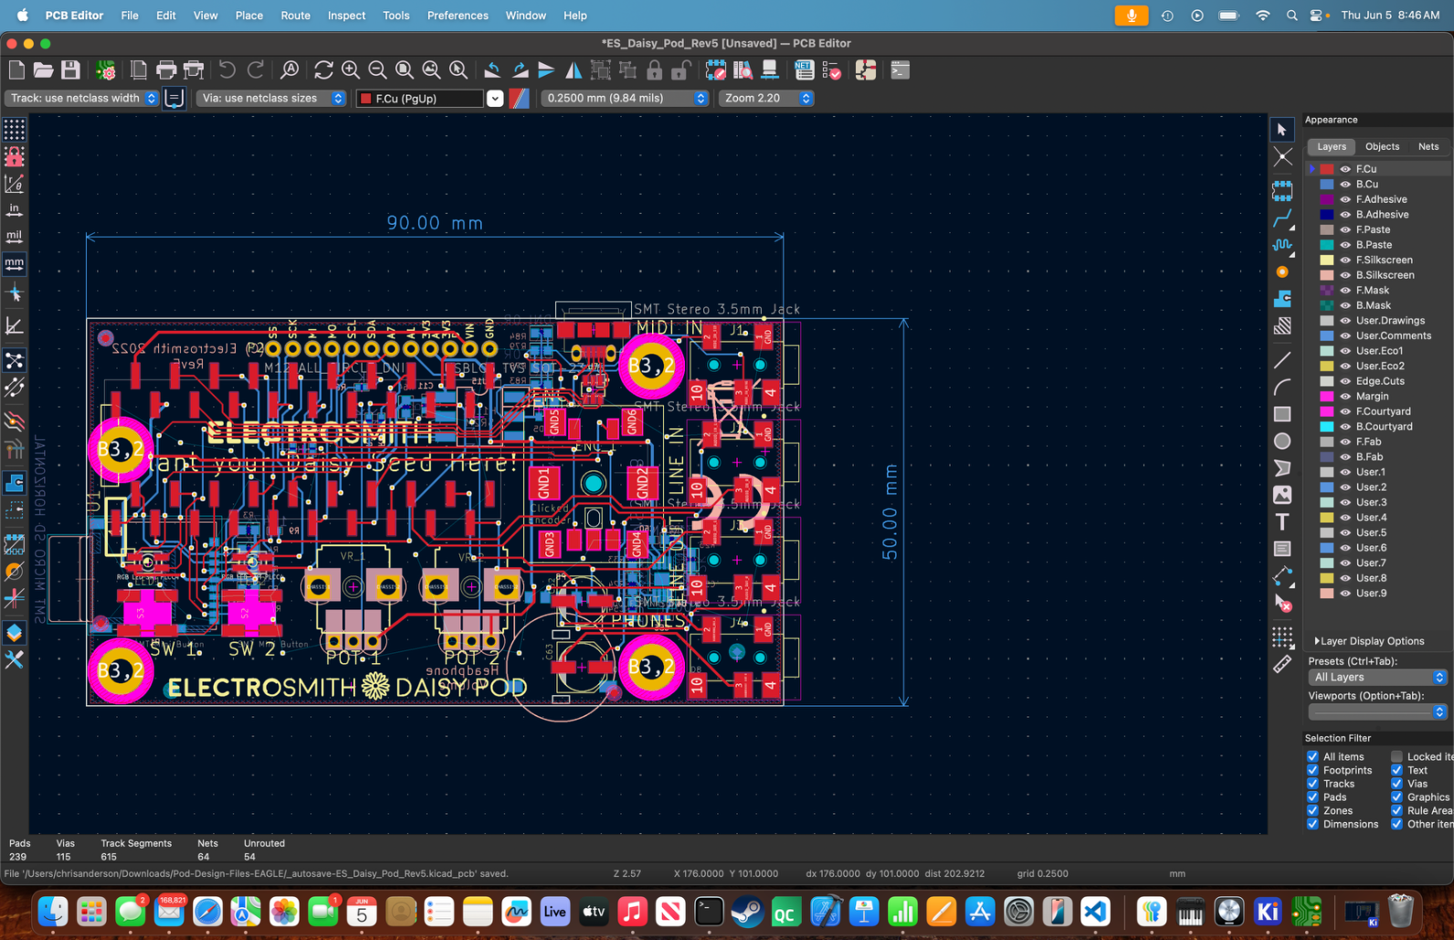Screen dimensions: 1454x940
Task: Open the Design Rules Checker
Action: tap(831, 70)
